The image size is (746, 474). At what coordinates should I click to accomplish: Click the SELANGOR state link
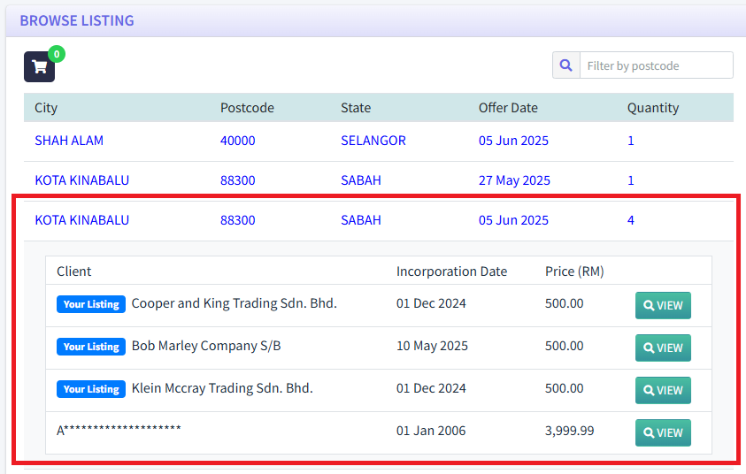point(373,141)
